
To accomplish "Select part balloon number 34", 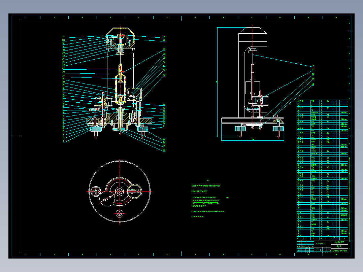I will [x=63, y=37].
